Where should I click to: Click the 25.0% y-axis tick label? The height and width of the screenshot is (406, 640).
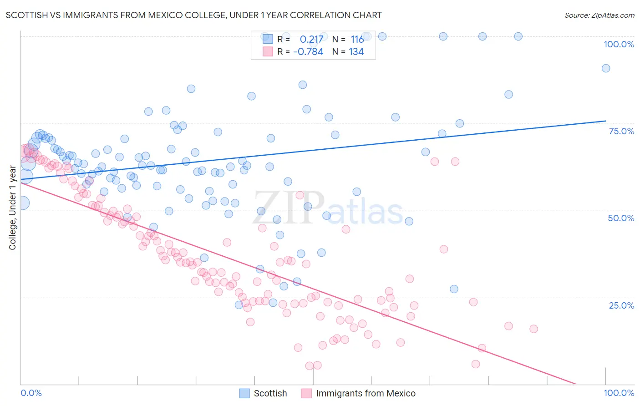[621, 305]
